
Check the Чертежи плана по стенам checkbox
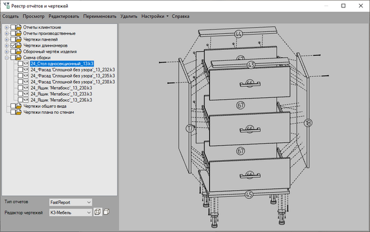click(x=13, y=112)
